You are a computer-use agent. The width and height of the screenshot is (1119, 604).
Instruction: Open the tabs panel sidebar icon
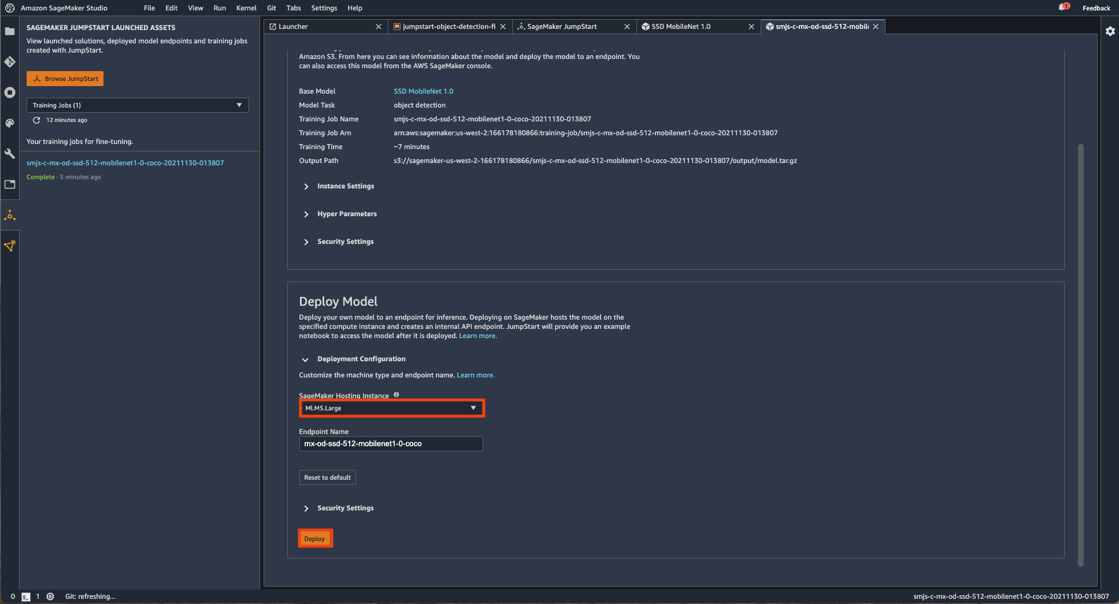tap(10, 184)
